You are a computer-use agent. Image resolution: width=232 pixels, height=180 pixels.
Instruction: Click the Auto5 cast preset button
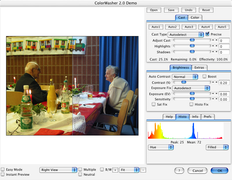pos(222,27)
